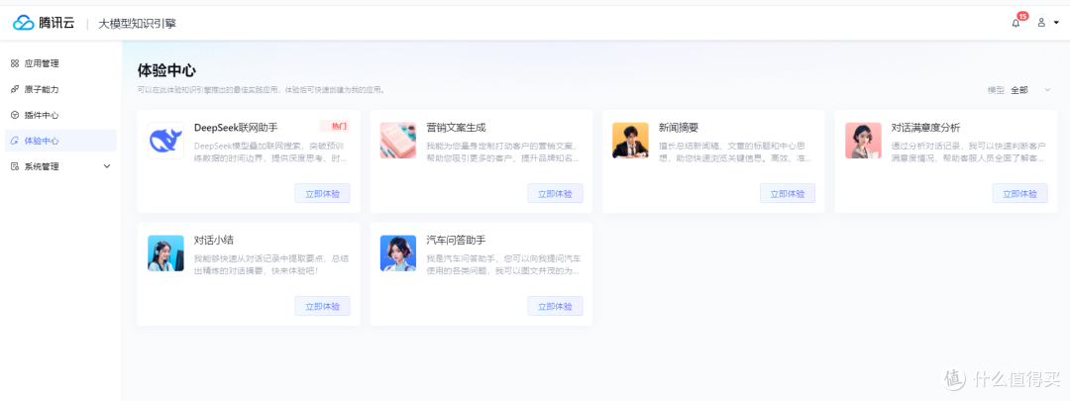Click the red notification count badge
Viewport: 1070px width, 401px height.
[x=1022, y=16]
